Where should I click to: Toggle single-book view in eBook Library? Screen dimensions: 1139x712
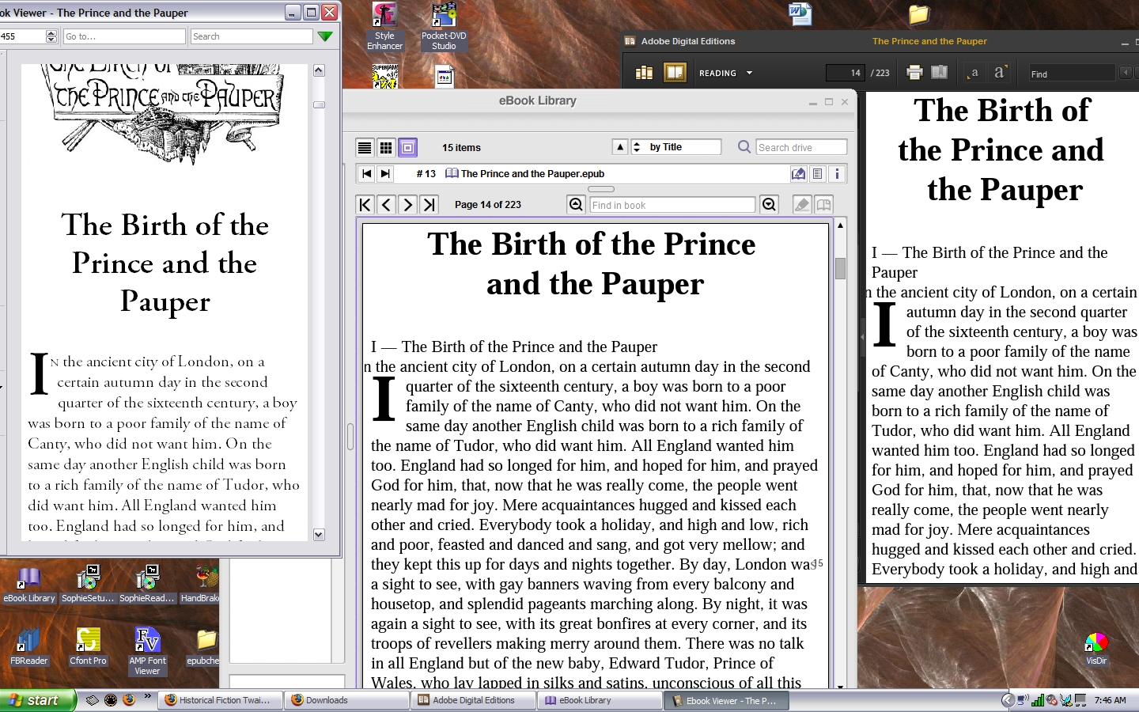(x=407, y=147)
